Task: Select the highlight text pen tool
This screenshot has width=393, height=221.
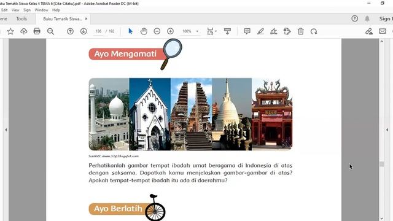Action: click(x=260, y=31)
